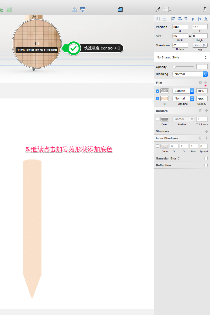Add a new fill with plus icon
210x315 pixels.
pos(206,83)
